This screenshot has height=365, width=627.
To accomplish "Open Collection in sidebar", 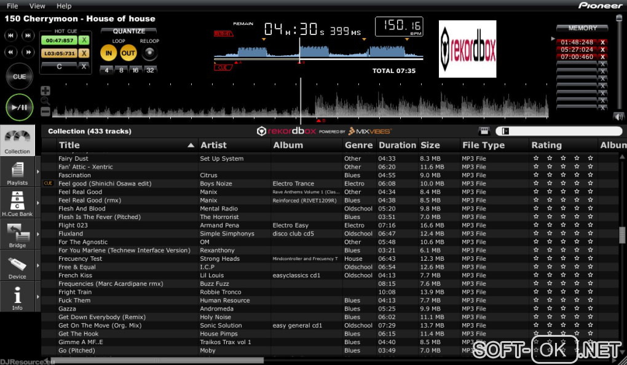I will point(18,140).
